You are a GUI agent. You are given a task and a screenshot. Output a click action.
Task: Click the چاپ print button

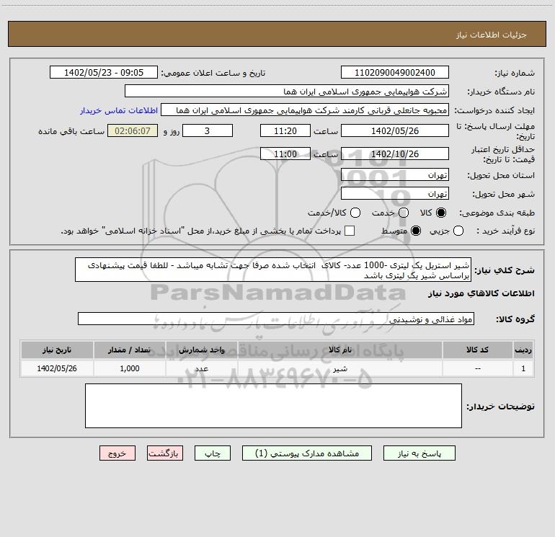(x=213, y=453)
